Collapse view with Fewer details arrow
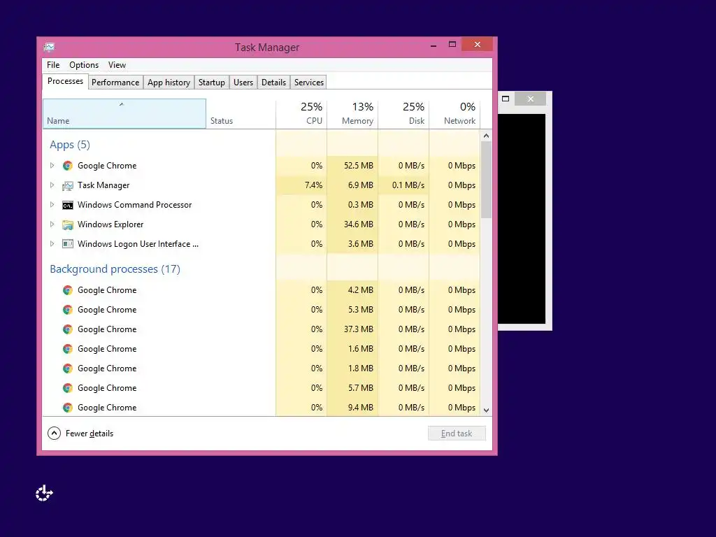This screenshot has height=537, width=716. pos(54,433)
